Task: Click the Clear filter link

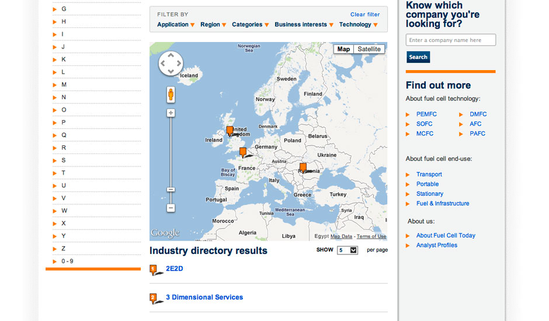Action: [365, 15]
